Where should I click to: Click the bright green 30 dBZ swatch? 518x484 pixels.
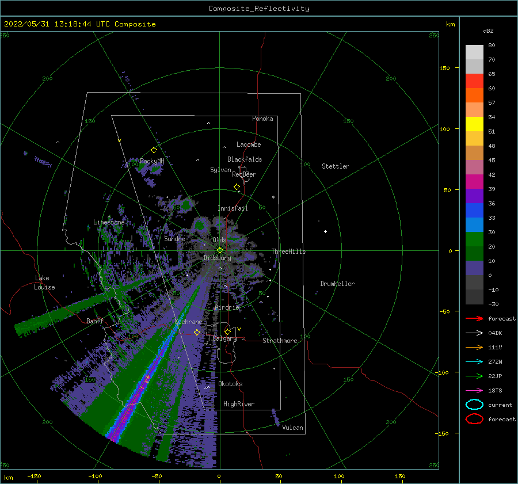pyautogui.click(x=474, y=239)
